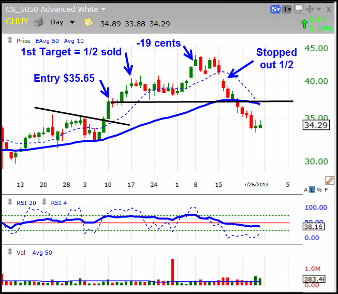The image size is (338, 294).
Task: Open the yellow notes icon
Action: pos(88,22)
